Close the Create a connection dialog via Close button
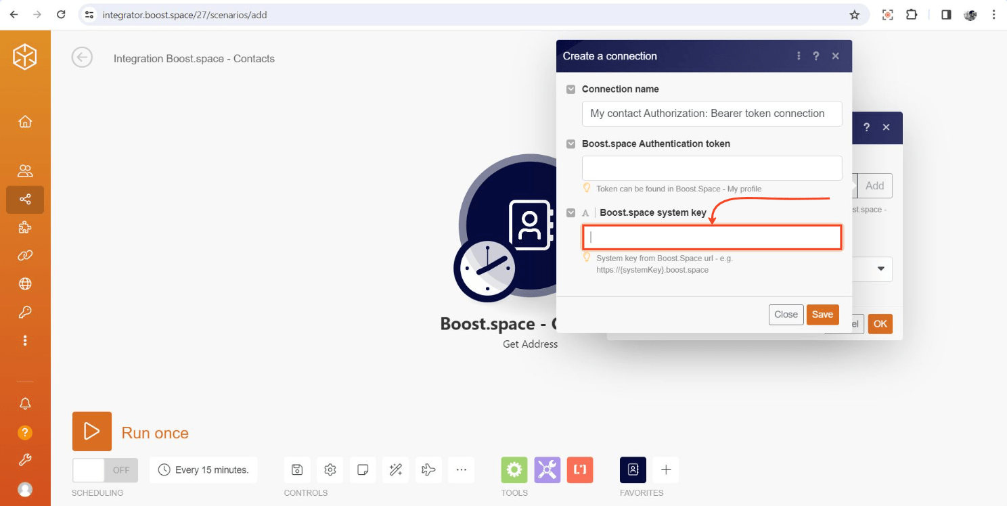The image size is (1007, 506). tap(786, 314)
